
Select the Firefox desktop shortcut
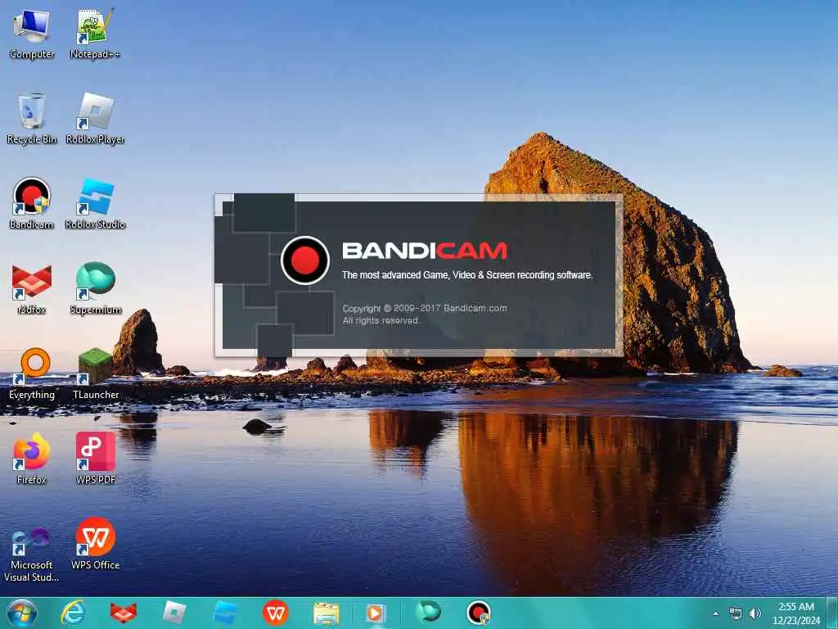[x=32, y=459]
